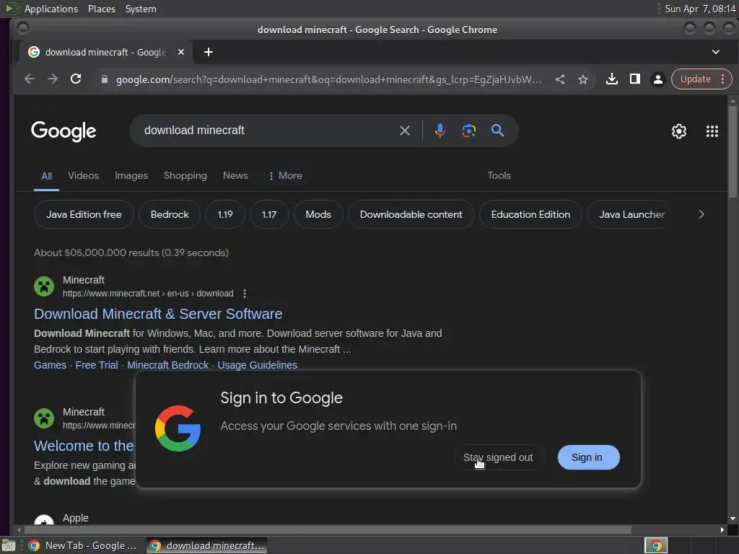The height and width of the screenshot is (554, 739).
Task: Open the System menu
Action: tap(141, 9)
